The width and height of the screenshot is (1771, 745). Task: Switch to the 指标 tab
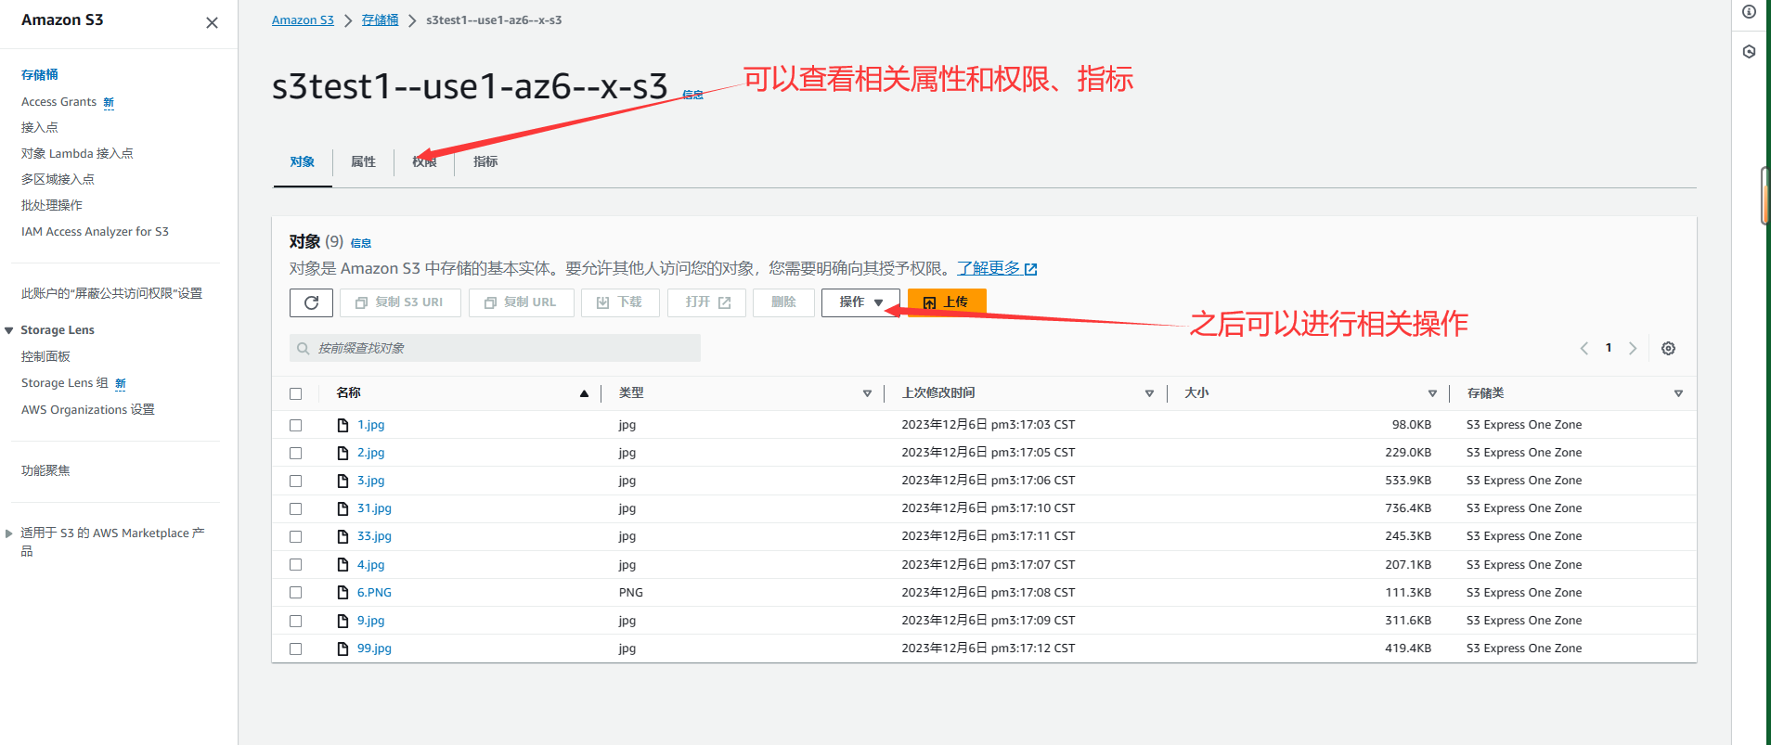click(485, 162)
